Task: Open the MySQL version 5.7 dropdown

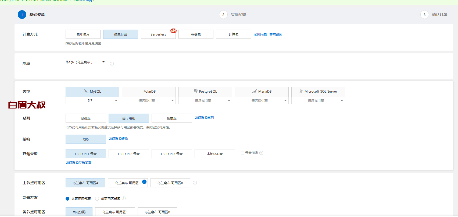Action: click(92, 101)
